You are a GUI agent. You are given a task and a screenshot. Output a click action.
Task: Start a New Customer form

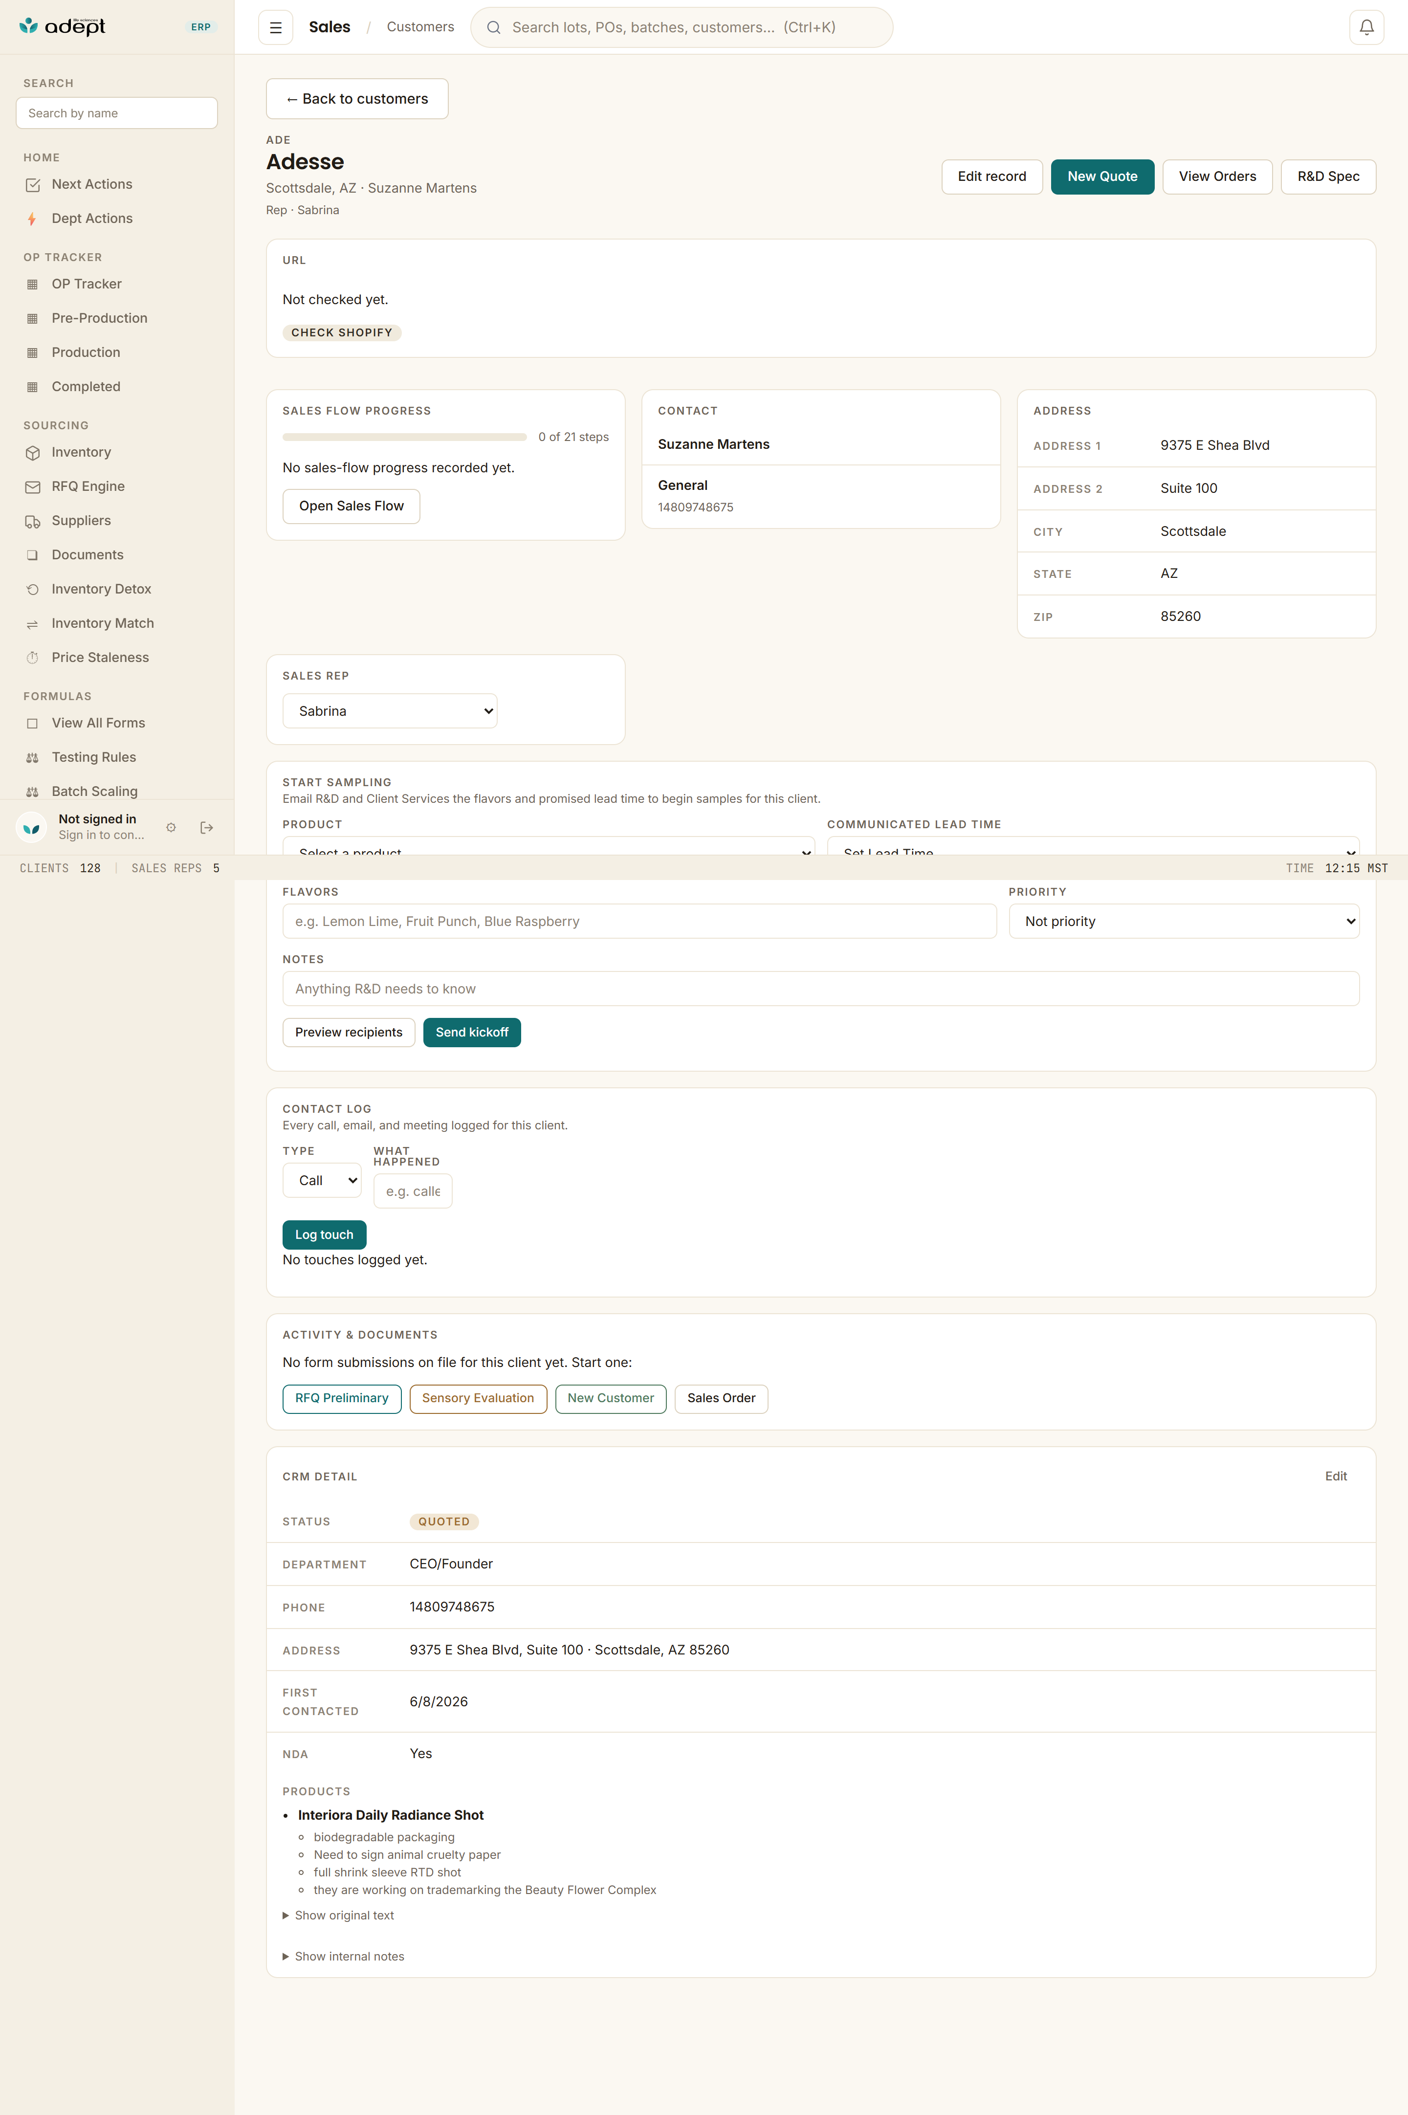point(611,1399)
